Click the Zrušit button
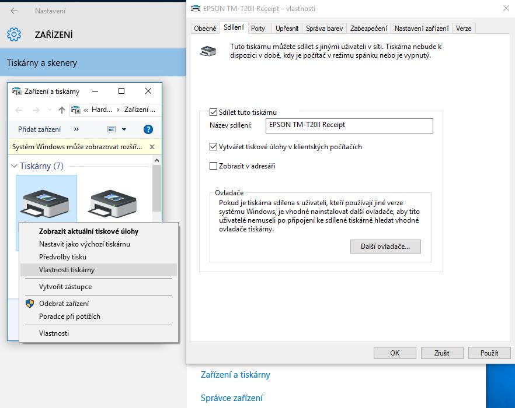515x408 pixels. pyautogui.click(x=442, y=353)
